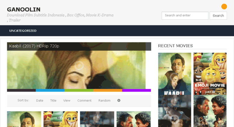Click the orange circle icon in header
This screenshot has height=127, width=234.
[x=224, y=7]
